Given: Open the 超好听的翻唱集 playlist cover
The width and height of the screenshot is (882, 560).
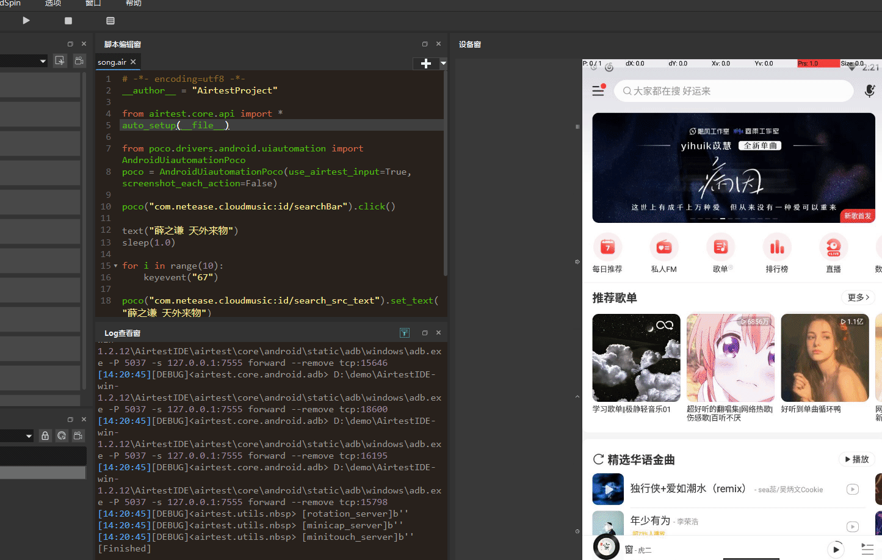Looking at the screenshot, I should coord(731,358).
